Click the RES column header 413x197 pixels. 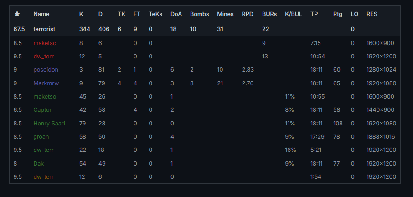point(372,14)
